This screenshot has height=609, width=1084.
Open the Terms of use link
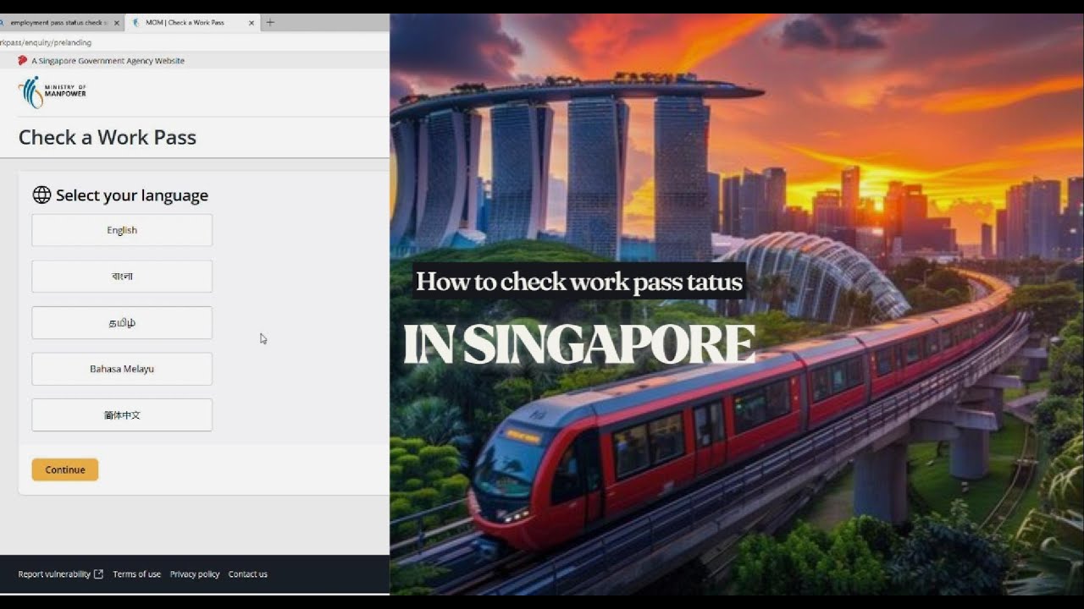136,574
